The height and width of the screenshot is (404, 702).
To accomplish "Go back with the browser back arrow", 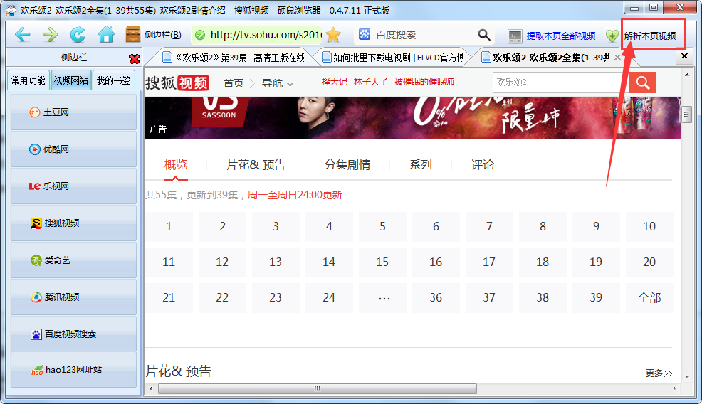I will point(22,34).
